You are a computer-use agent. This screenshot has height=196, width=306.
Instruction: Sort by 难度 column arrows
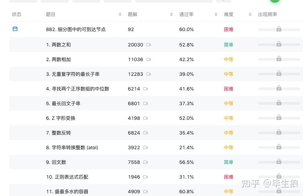pyautogui.click(x=250, y=14)
